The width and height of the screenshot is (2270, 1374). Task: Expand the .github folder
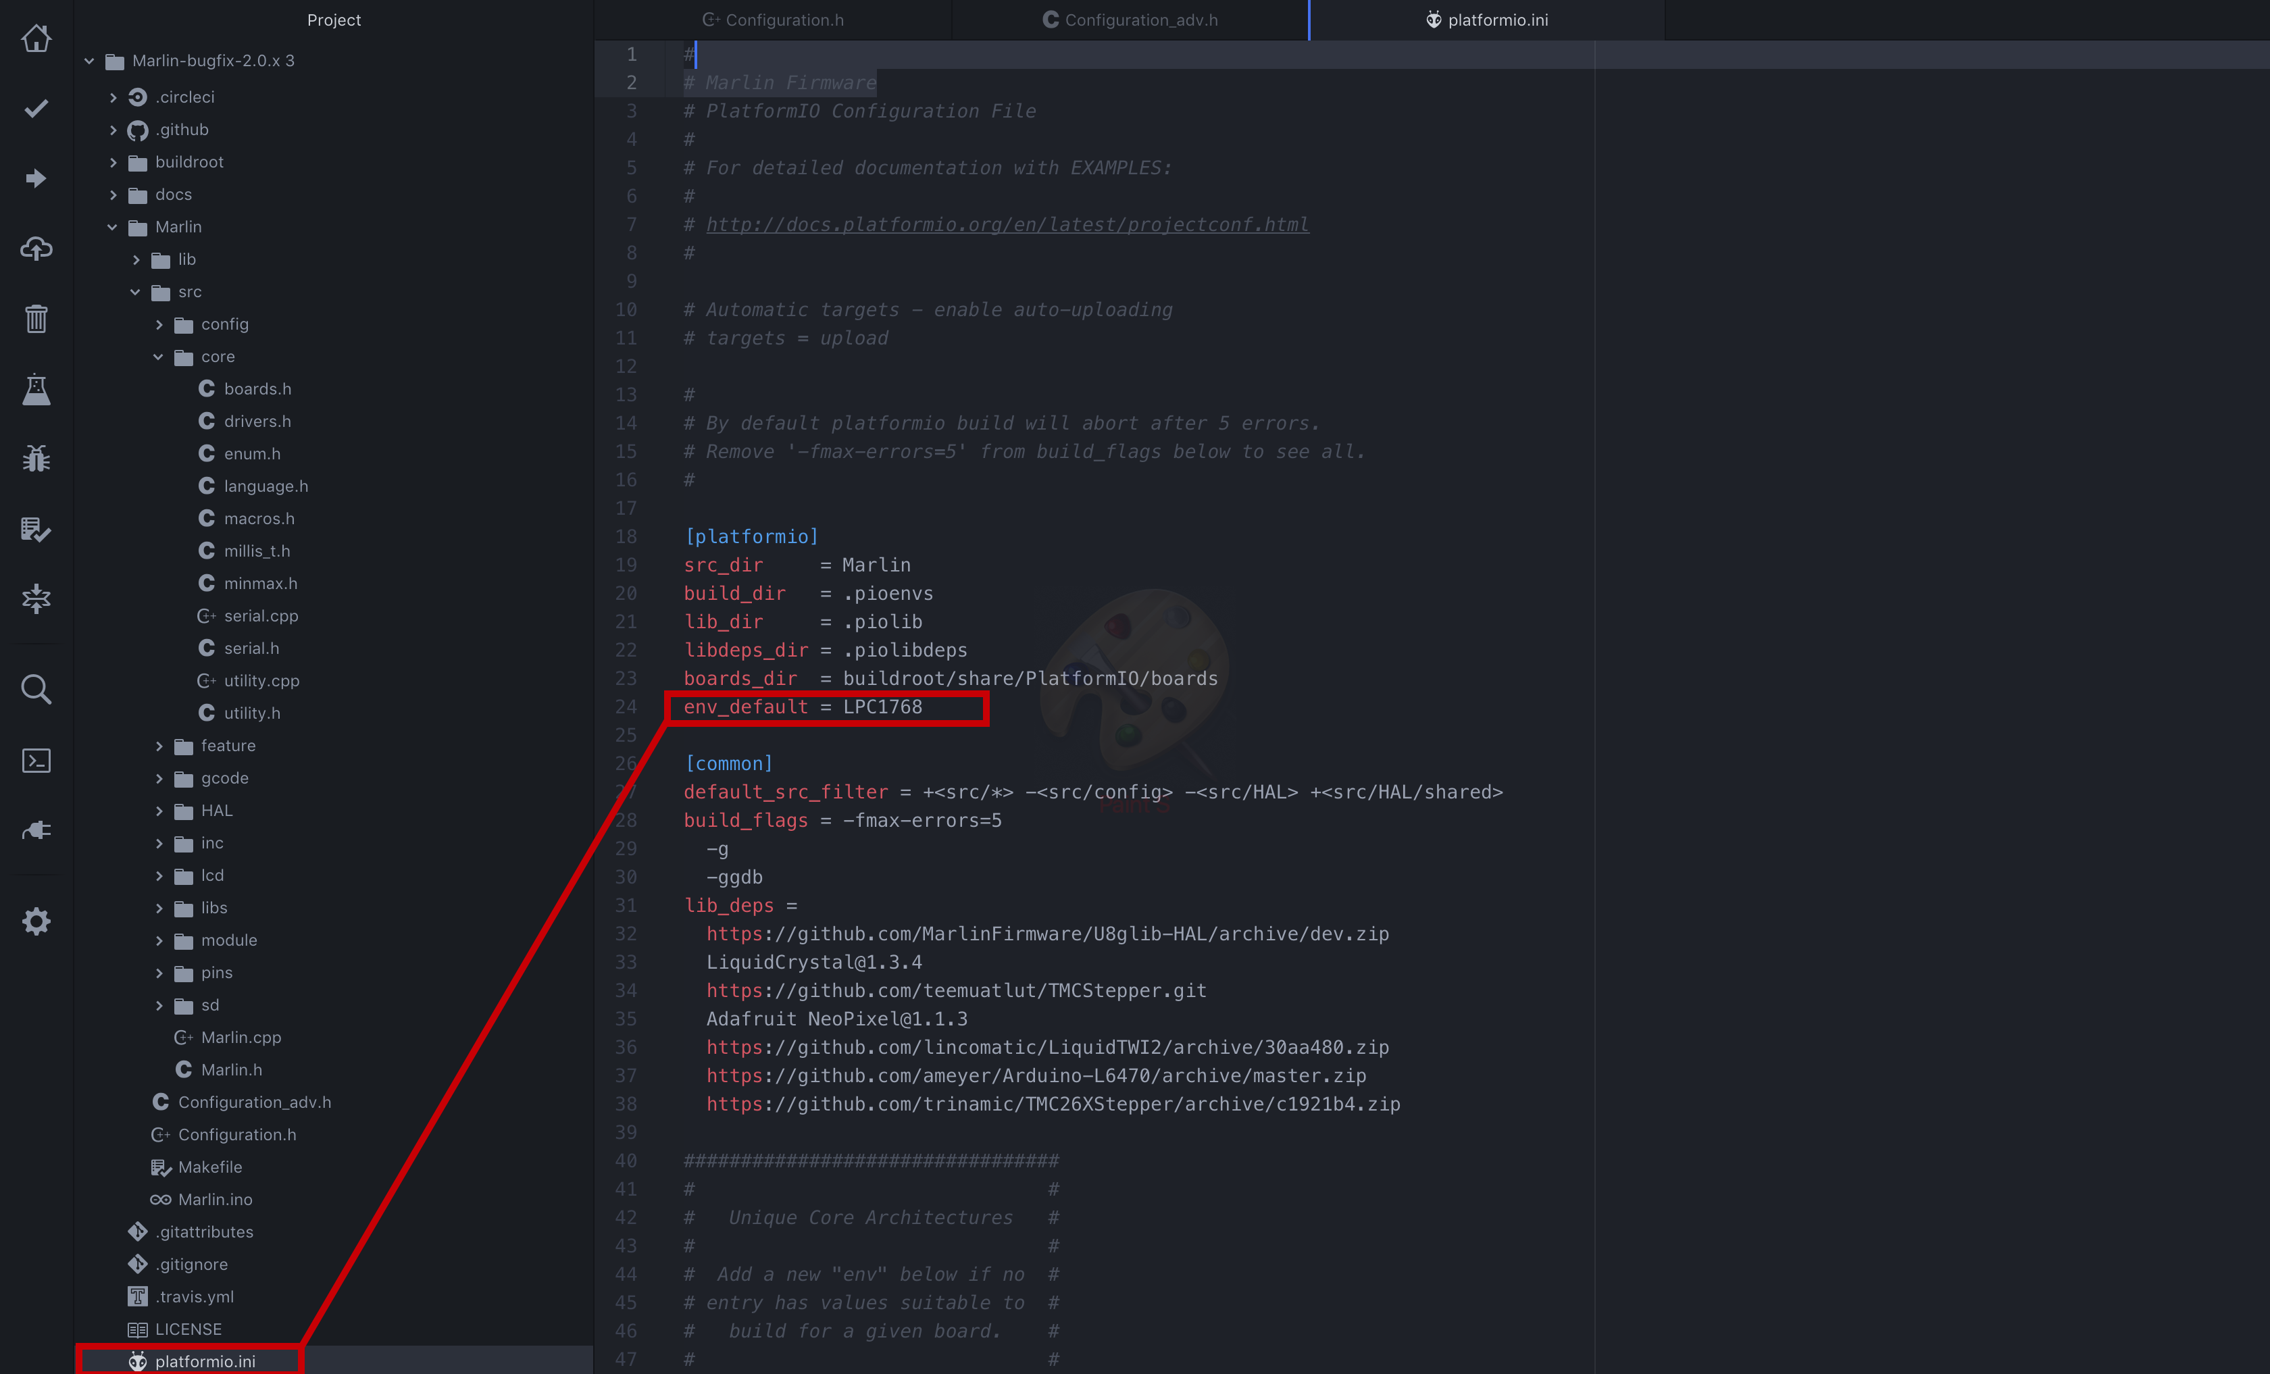click(x=112, y=130)
